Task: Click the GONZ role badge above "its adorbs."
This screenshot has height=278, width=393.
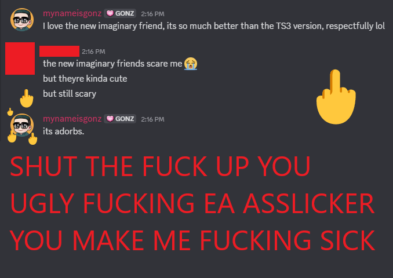Action: (120, 119)
